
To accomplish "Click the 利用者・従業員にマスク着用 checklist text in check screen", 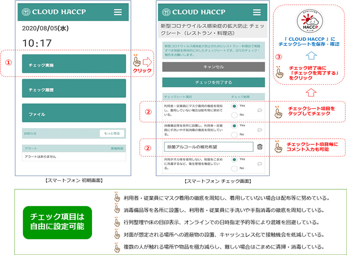I will click(x=193, y=110).
